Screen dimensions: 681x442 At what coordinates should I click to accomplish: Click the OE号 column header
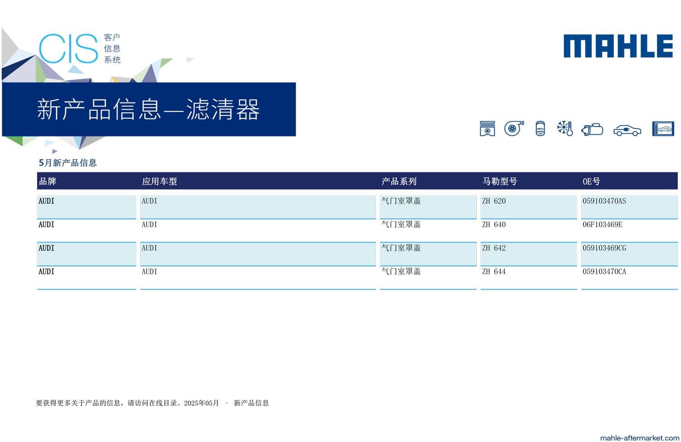pos(592,181)
